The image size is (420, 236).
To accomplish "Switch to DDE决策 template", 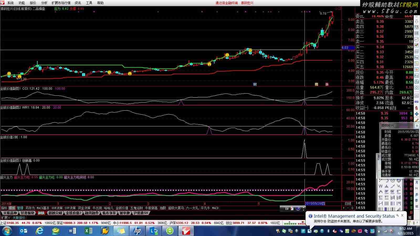I will [x=57, y=208].
